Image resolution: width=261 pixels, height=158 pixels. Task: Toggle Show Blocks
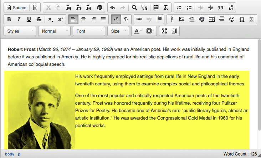pos(174,31)
